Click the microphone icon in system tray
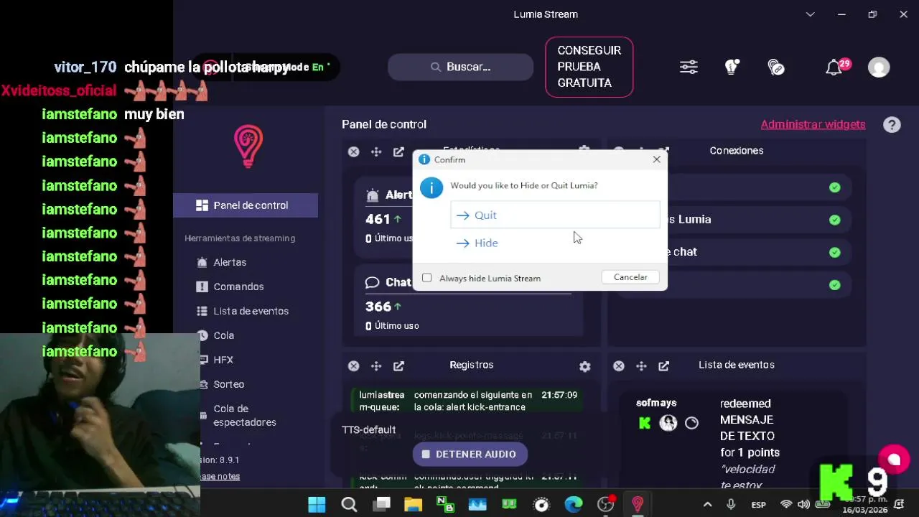This screenshot has height=517, width=919. coord(731,505)
